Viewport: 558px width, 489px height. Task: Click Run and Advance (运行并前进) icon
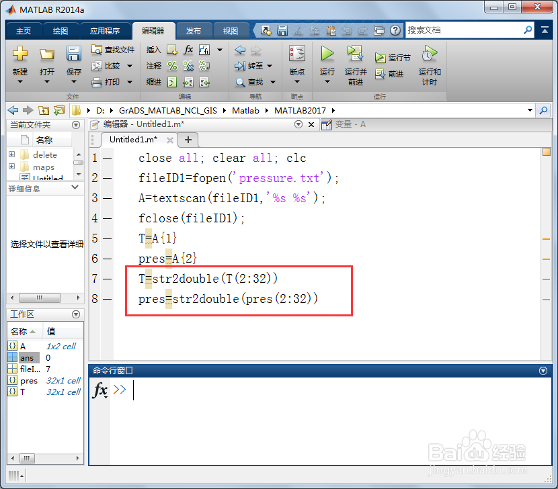(x=355, y=54)
